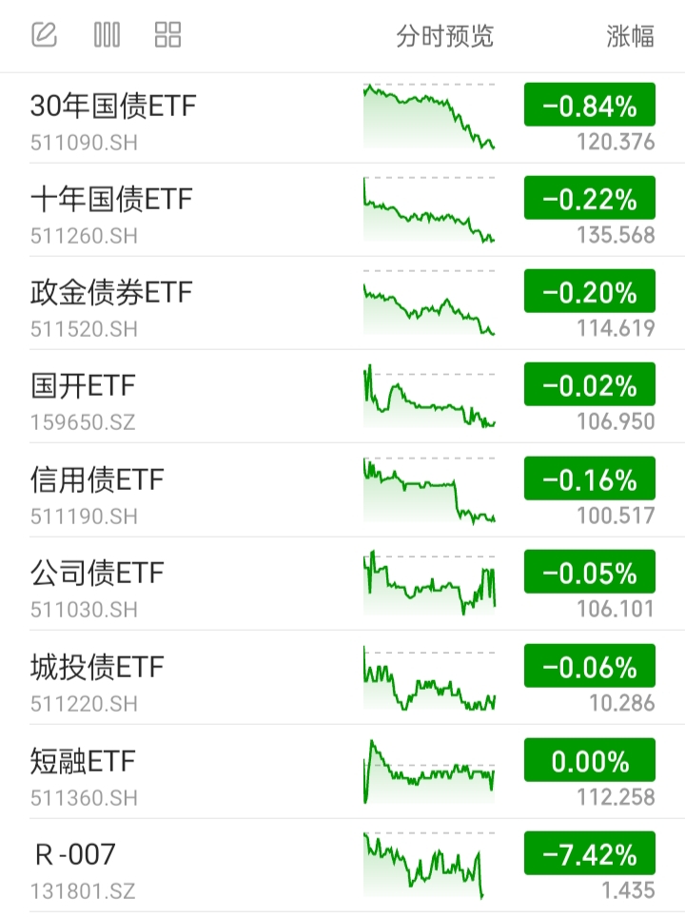Click the 分时预览 column header
The width and height of the screenshot is (685, 917).
point(445,36)
